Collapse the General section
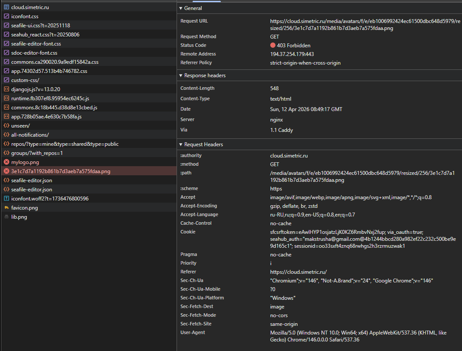 [181, 8]
